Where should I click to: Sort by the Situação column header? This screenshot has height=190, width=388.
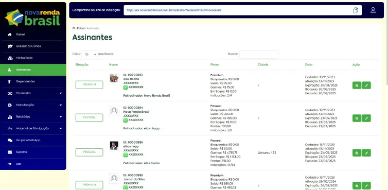pos(82,65)
